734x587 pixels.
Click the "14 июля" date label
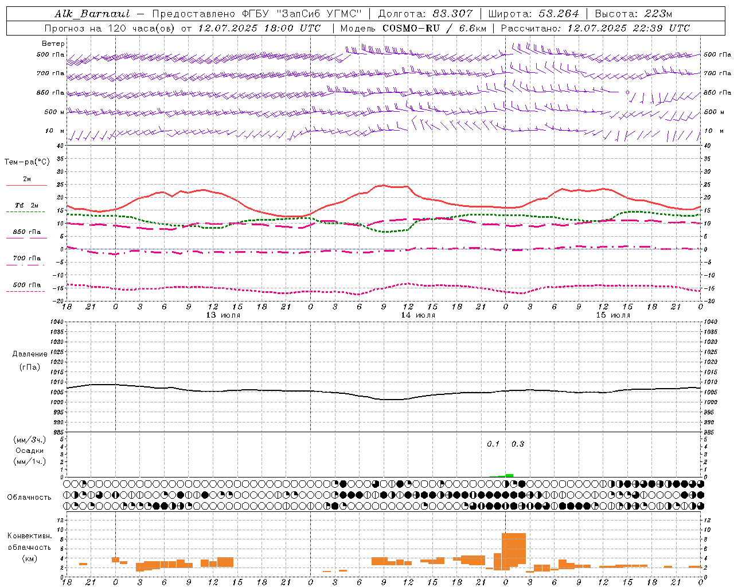(418, 315)
